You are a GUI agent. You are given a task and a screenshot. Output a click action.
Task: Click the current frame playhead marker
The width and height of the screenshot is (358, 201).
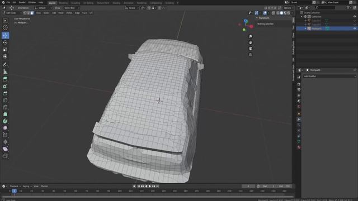[x=14, y=191]
